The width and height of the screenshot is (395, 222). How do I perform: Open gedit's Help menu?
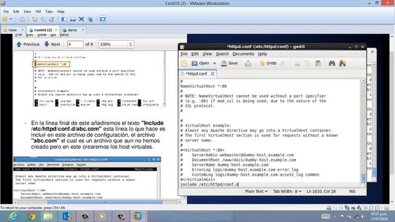coord(262,54)
